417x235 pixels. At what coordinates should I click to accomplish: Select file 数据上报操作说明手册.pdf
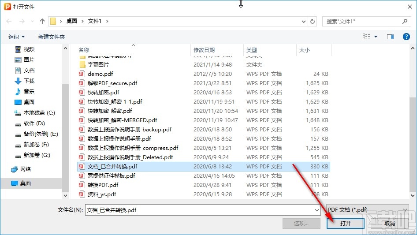click(204, 139)
